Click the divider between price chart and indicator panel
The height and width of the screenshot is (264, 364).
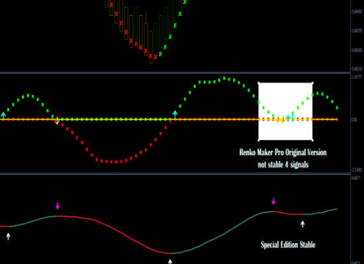175,73
